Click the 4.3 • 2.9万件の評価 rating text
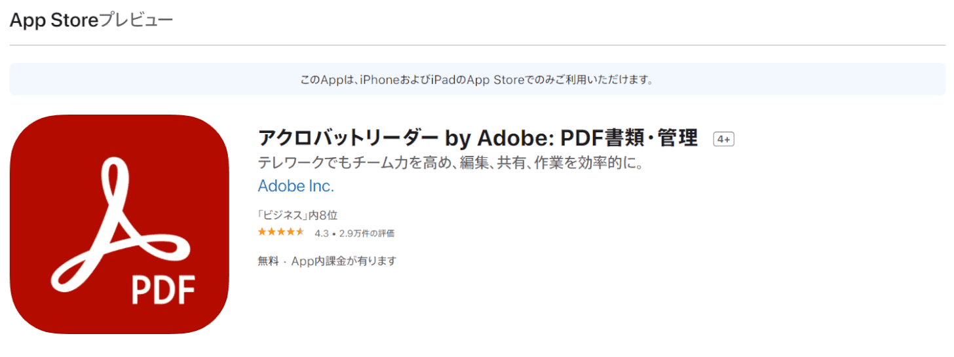This screenshot has height=357, width=954. tap(354, 233)
